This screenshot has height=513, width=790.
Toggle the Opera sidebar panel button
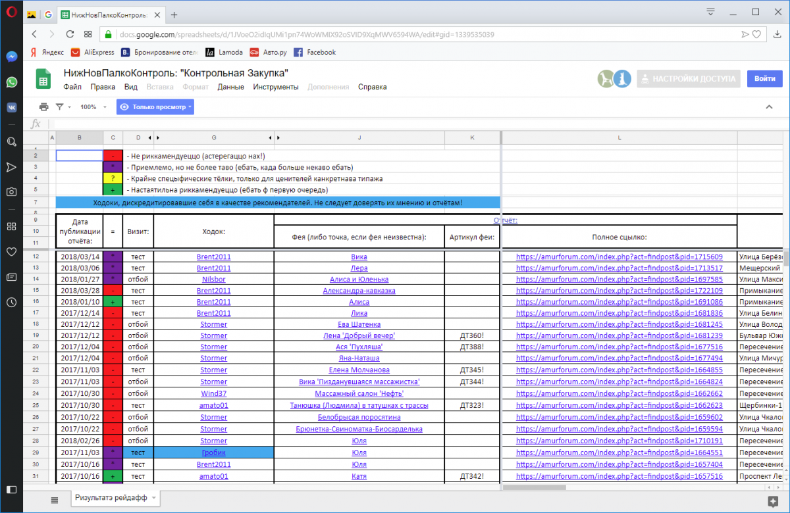tap(11, 489)
